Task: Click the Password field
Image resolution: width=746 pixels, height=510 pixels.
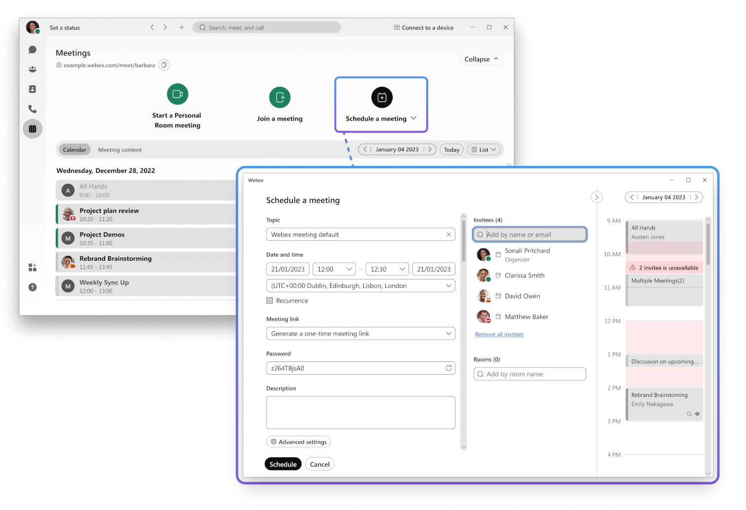Action: click(361, 368)
